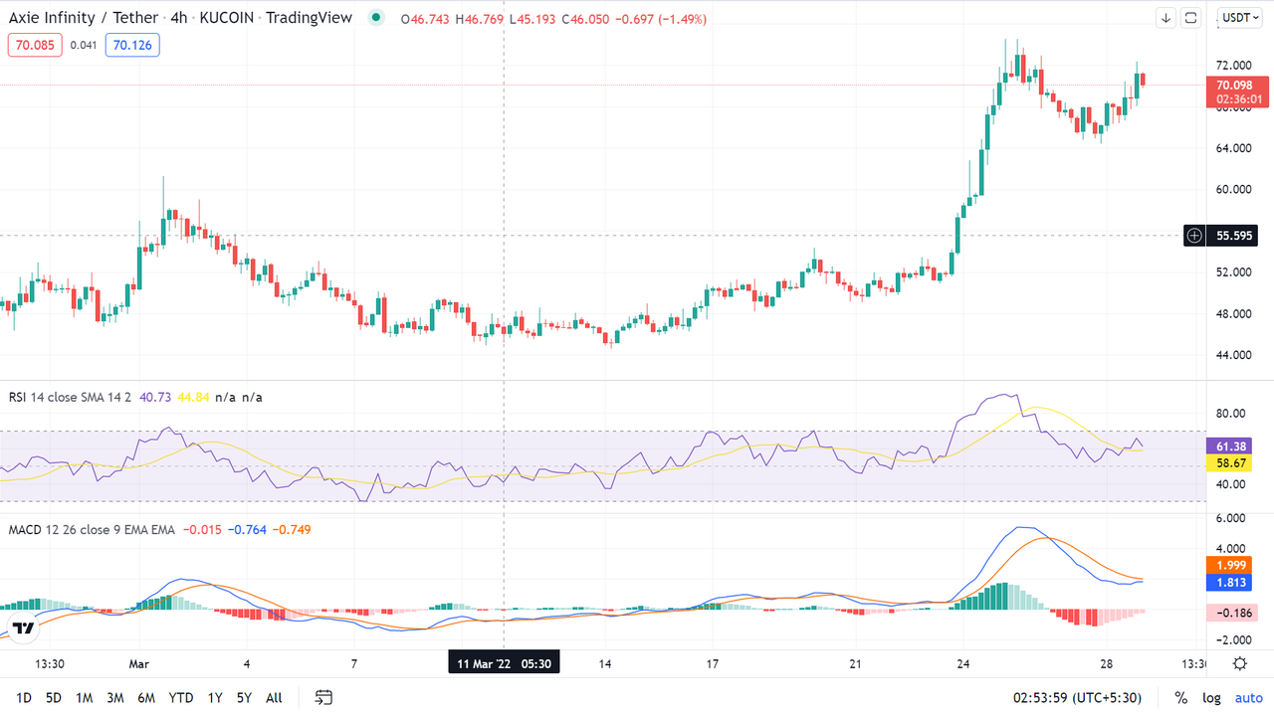Open chart settings gear icon
This screenshot has width=1274, height=716.
pyautogui.click(x=1240, y=663)
